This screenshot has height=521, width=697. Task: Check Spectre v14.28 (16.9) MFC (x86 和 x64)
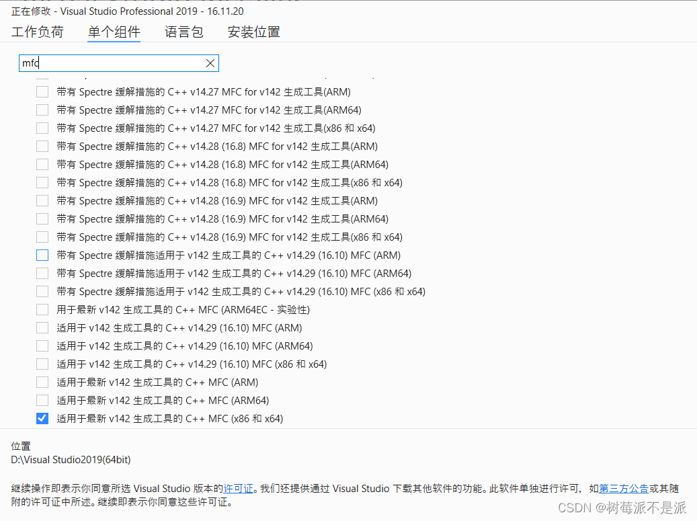(x=42, y=237)
